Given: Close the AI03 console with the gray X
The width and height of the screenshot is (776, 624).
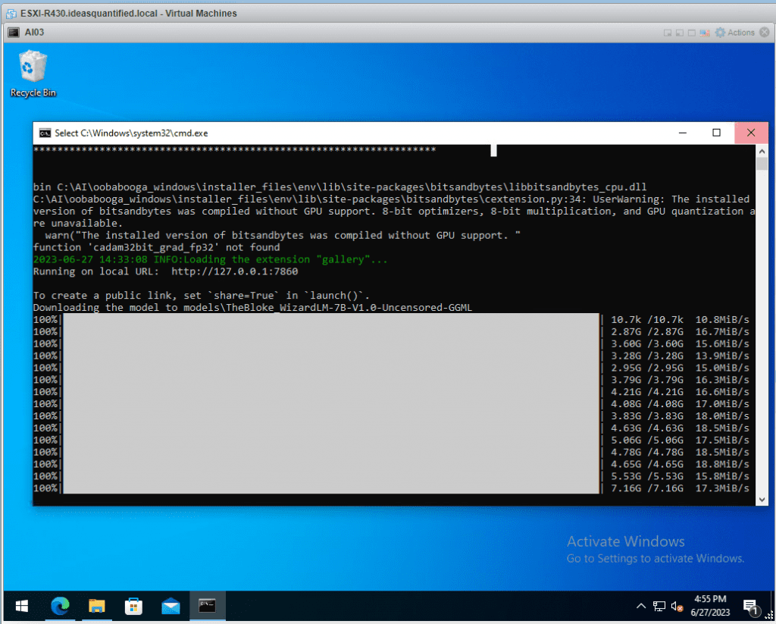Looking at the screenshot, I should 765,32.
